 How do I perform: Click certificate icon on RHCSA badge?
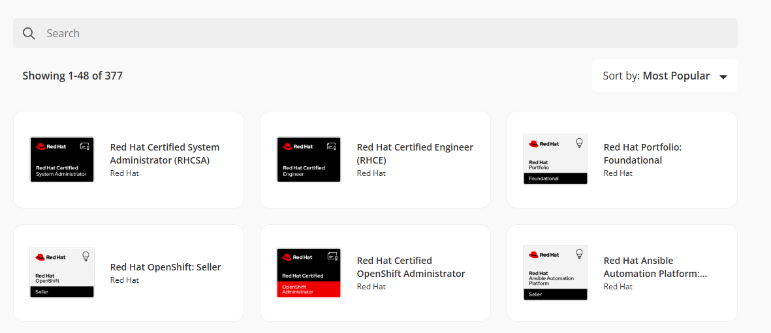click(85, 147)
